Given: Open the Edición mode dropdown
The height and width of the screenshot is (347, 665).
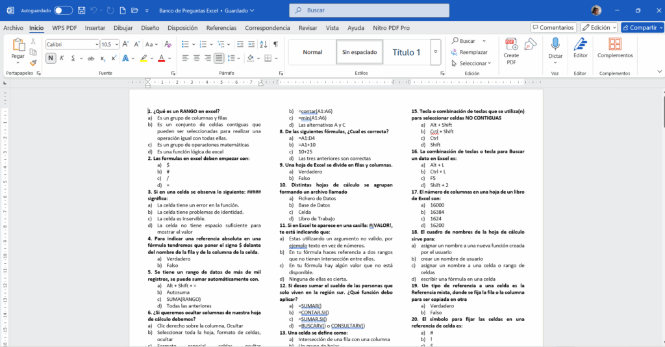Looking at the screenshot, I should tap(599, 27).
